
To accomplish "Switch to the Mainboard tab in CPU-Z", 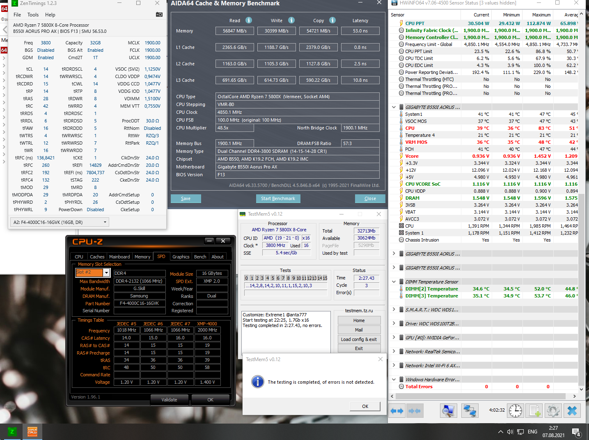I will [x=119, y=257].
